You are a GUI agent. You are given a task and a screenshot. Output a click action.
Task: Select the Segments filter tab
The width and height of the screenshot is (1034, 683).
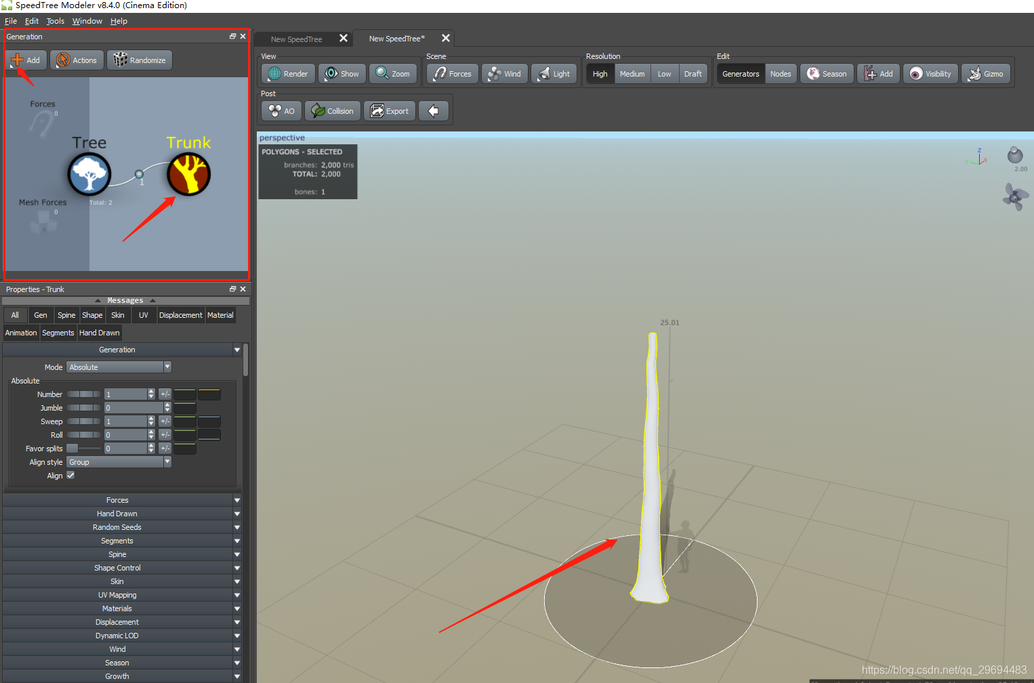[x=58, y=333]
